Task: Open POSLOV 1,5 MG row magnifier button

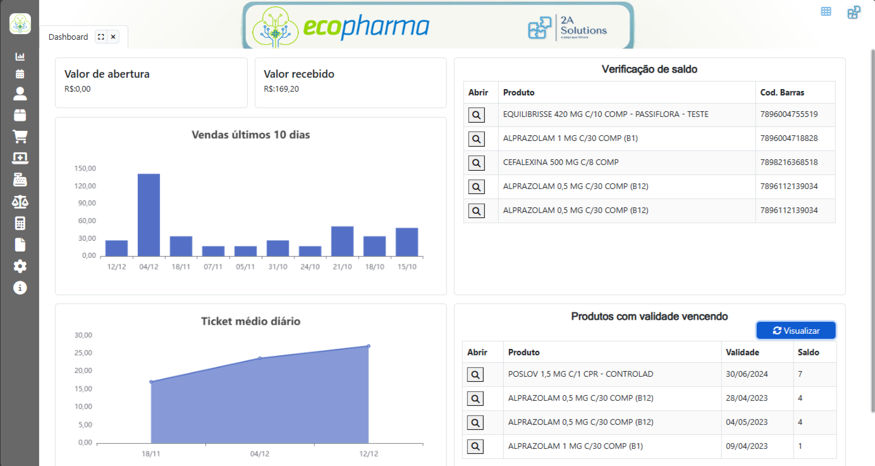Action: tap(475, 375)
